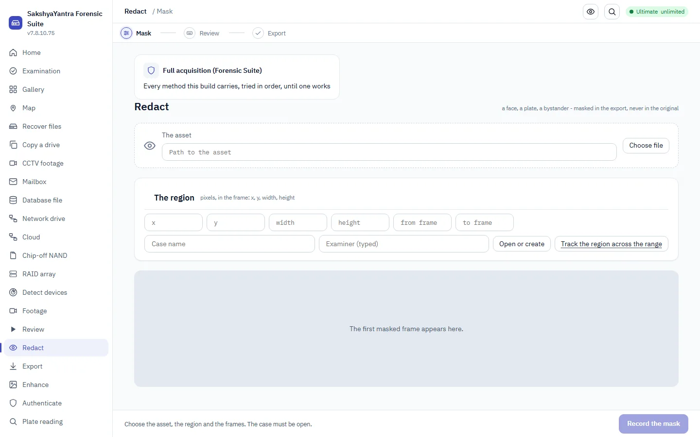The image size is (700, 437).
Task: Navigate to Plate reading in sidebar
Action: tap(56, 421)
